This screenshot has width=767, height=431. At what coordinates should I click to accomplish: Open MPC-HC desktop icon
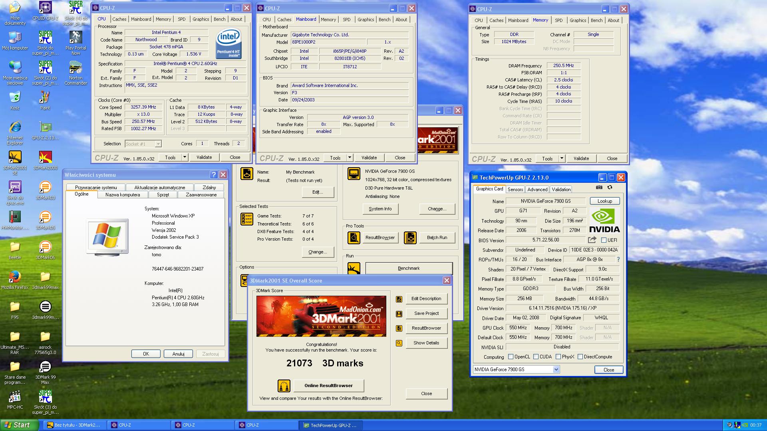pos(15,399)
